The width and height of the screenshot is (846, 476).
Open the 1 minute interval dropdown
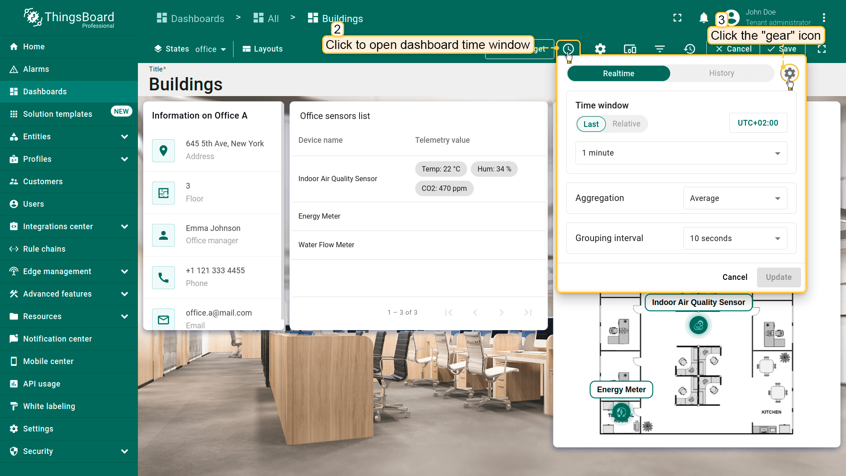[x=681, y=153]
